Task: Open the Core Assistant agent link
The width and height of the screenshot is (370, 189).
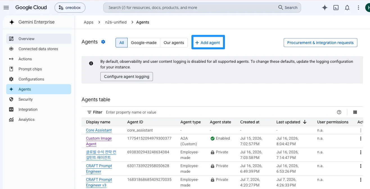Action: click(99, 130)
